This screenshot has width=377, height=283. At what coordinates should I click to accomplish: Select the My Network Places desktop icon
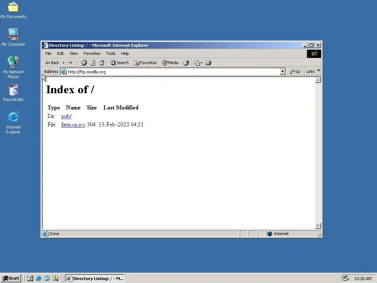click(14, 67)
